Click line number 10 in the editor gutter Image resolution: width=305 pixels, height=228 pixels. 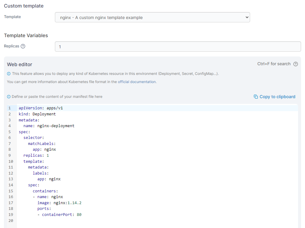coord(11,162)
